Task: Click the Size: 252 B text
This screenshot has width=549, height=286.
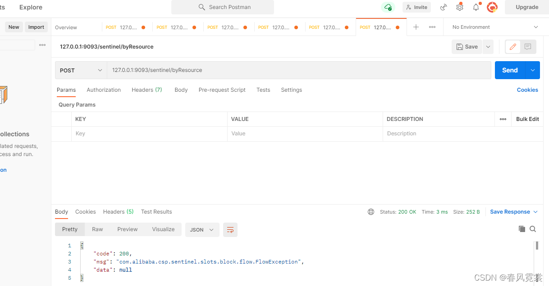Action: click(467, 212)
